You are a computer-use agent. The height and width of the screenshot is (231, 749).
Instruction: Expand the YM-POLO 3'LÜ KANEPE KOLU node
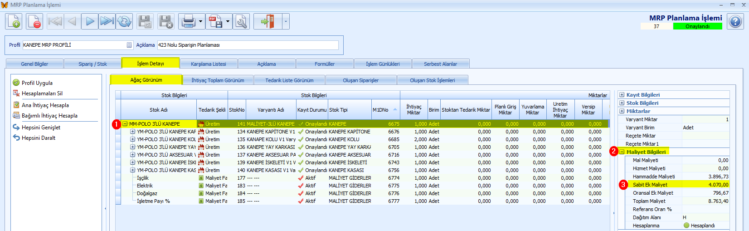(132, 139)
